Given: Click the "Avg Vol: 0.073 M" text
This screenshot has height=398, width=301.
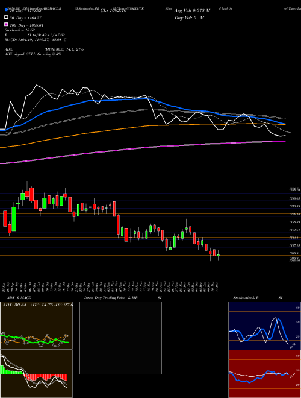Looking at the screenshot, I should coord(192,11).
